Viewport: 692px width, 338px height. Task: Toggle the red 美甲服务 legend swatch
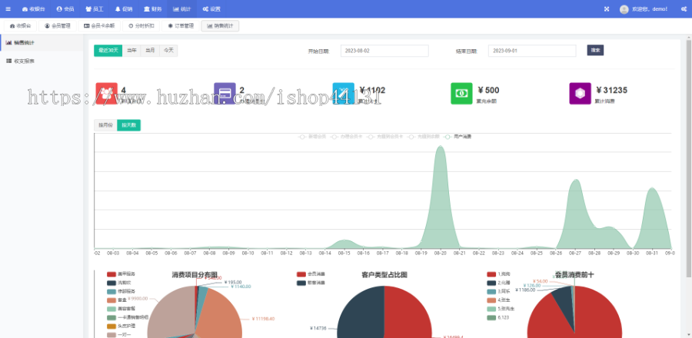coord(111,274)
